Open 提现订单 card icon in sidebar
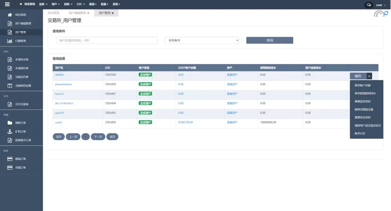The width and height of the screenshot is (391, 211). [x=10, y=159]
